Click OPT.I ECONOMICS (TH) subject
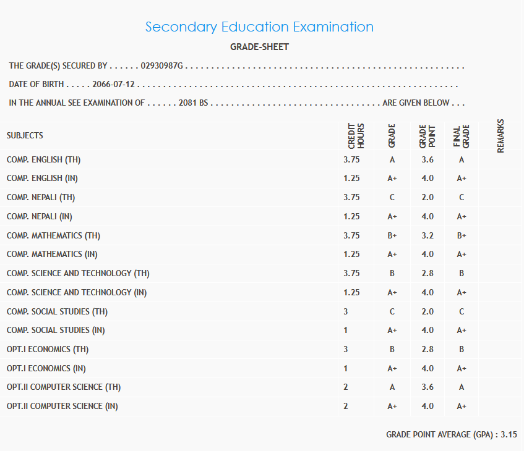Image resolution: width=524 pixels, height=451 pixels. click(48, 349)
